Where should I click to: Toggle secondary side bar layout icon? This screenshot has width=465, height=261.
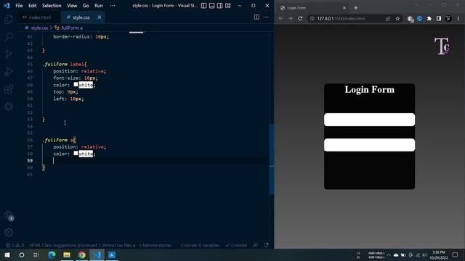pos(219,6)
